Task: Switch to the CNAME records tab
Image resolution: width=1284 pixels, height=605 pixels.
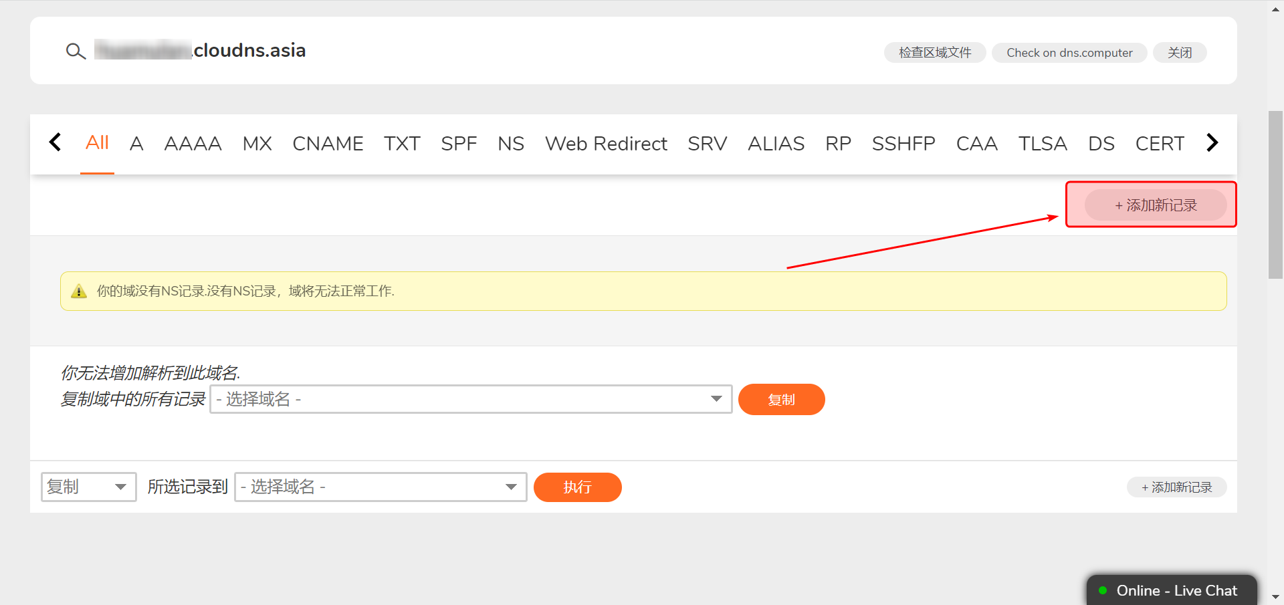Action: 328,144
